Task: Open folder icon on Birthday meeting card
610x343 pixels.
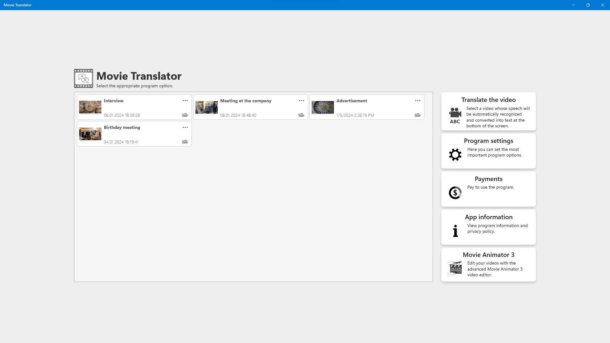Action: tap(185, 142)
